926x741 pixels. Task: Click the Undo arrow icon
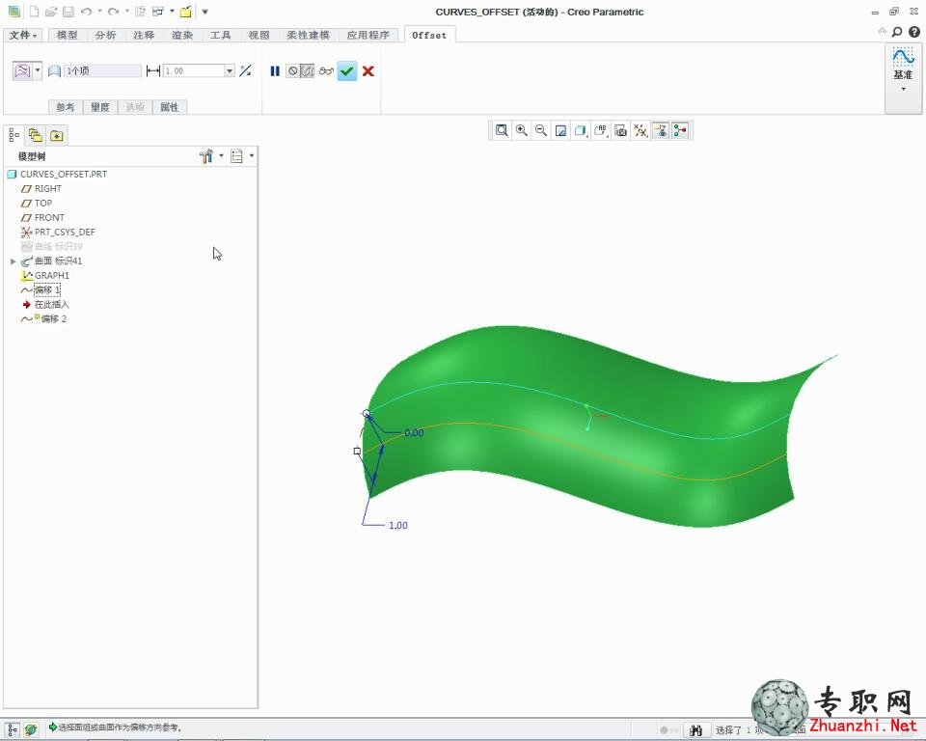tap(86, 12)
